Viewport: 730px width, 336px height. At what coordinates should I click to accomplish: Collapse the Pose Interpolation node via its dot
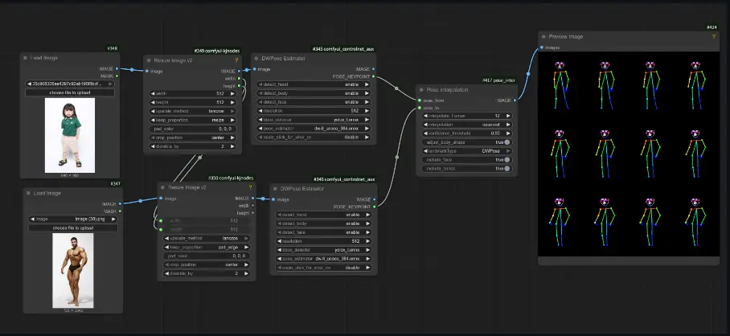pos(420,90)
